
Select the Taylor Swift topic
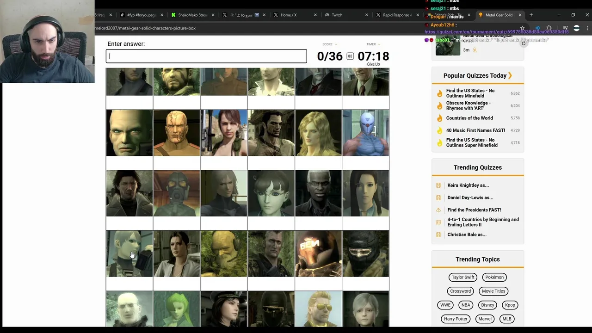click(x=463, y=277)
